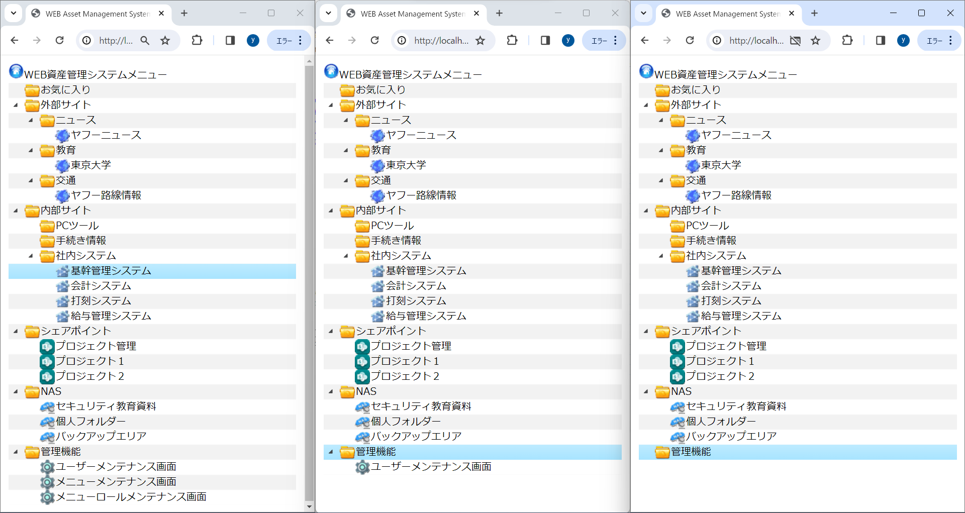Click the system icon beside 給与管理システム in right window
Image resolution: width=965 pixels, height=513 pixels.
click(693, 317)
